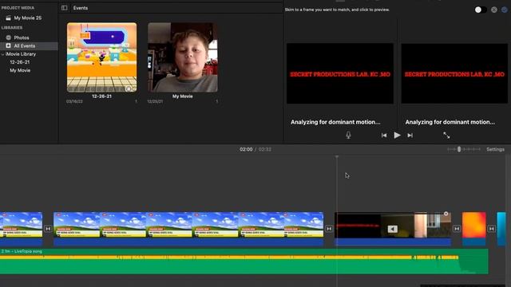This screenshot has height=287, width=511.
Task: Play the movie preview
Action: coord(397,135)
